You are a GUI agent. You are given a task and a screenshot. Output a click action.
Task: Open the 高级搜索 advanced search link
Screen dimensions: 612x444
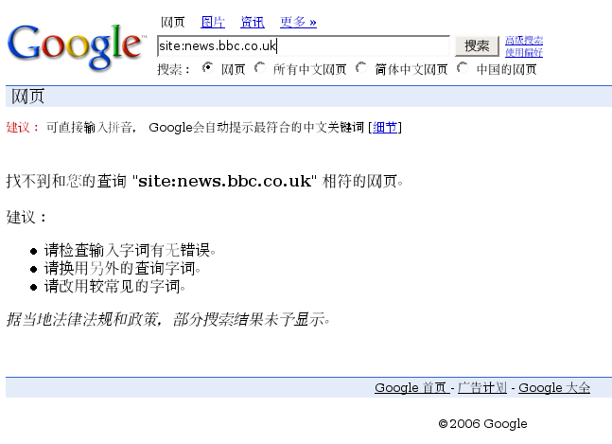click(523, 40)
